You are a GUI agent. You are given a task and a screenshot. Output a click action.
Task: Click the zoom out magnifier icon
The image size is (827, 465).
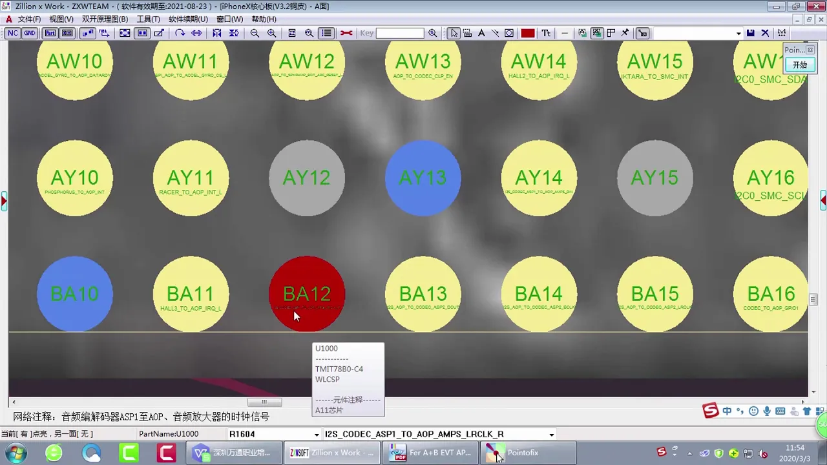255,33
